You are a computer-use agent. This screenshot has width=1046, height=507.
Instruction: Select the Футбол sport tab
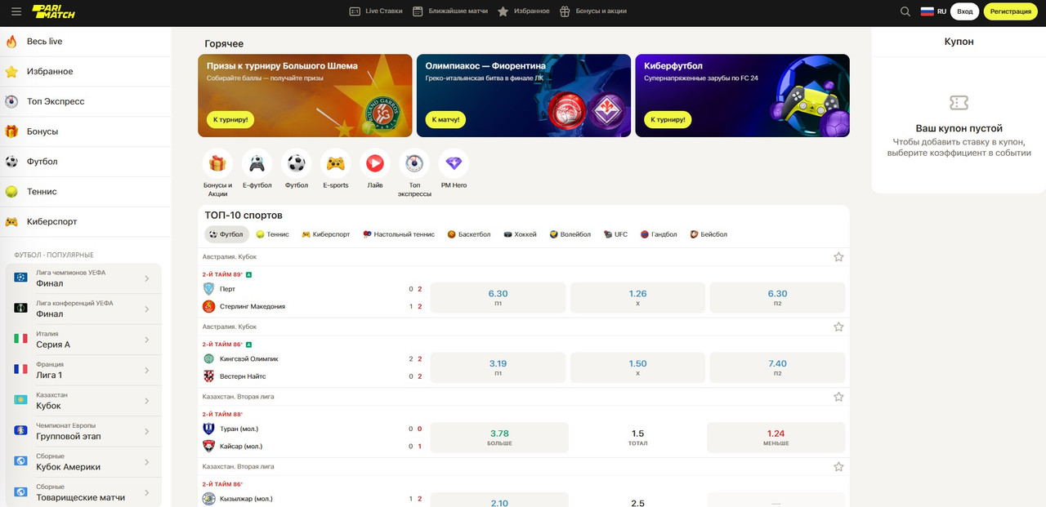[226, 234]
